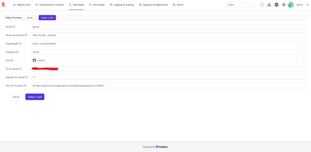The width and height of the screenshot is (311, 152).
Task: Click the red B logo
Action: coord(3,5)
